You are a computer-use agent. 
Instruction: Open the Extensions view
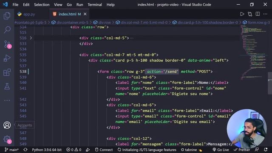click(x=7, y=72)
